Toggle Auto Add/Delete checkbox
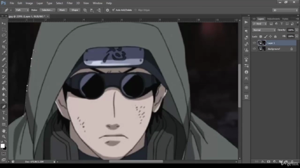300x168 pixels. pyautogui.click(x=113, y=10)
